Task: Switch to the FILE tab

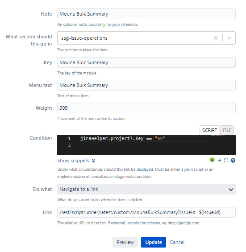Action: (227, 130)
